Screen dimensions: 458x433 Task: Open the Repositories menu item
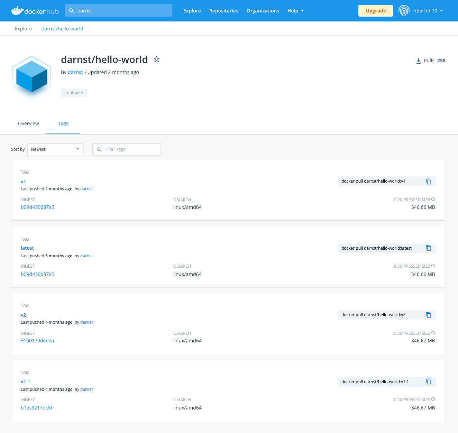[223, 11]
